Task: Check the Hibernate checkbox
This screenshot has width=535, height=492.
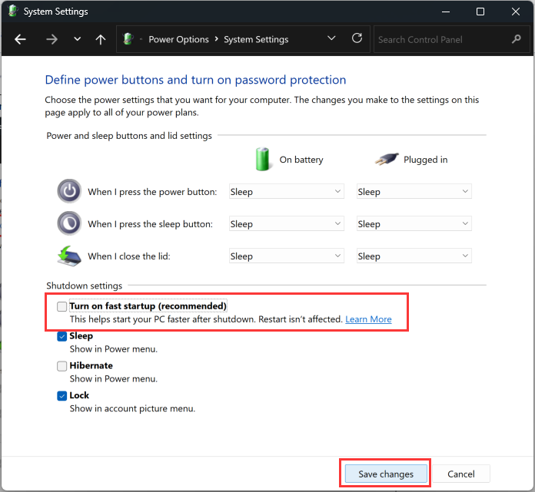Action: coord(61,366)
